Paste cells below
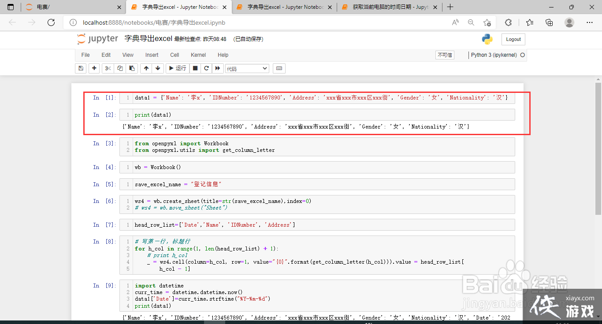 click(131, 68)
